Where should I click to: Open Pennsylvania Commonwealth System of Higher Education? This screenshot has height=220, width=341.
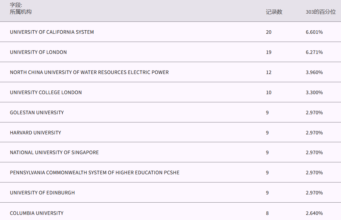tap(95, 173)
